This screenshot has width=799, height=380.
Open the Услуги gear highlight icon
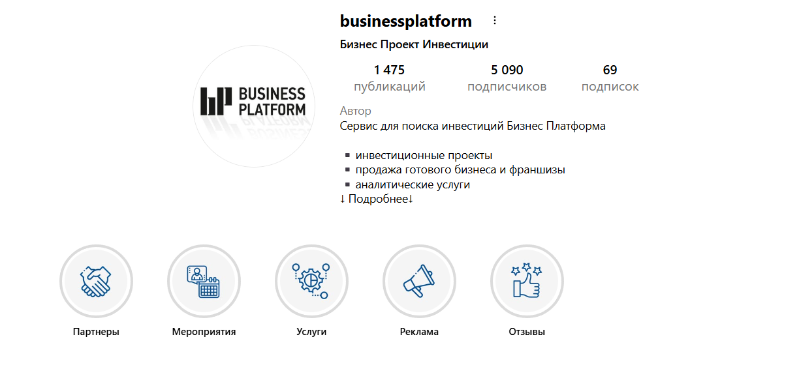311,281
